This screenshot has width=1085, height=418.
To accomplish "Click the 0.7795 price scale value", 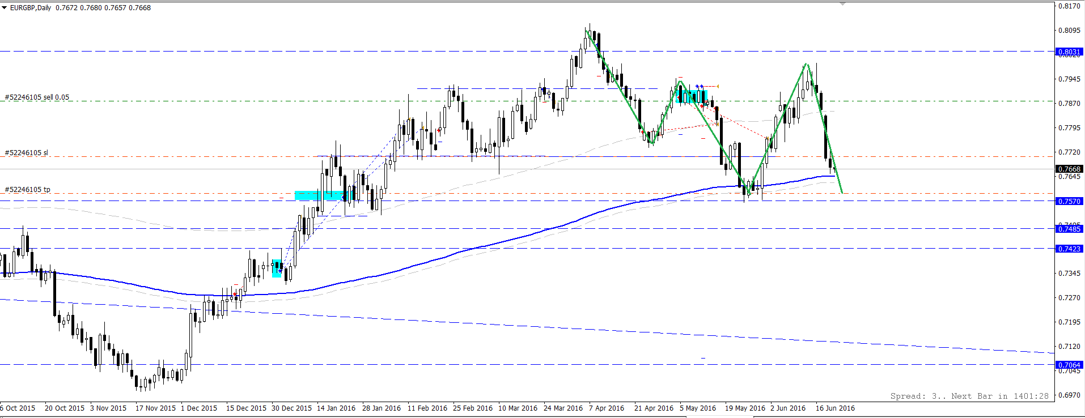I will click(x=1069, y=128).
